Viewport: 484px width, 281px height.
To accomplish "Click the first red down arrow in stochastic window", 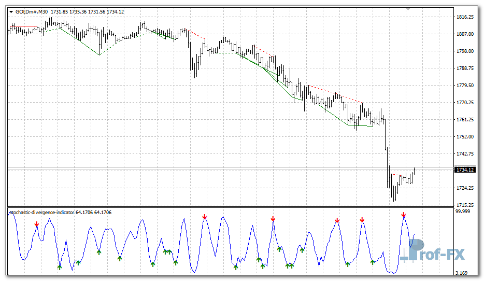I will tap(37, 224).
